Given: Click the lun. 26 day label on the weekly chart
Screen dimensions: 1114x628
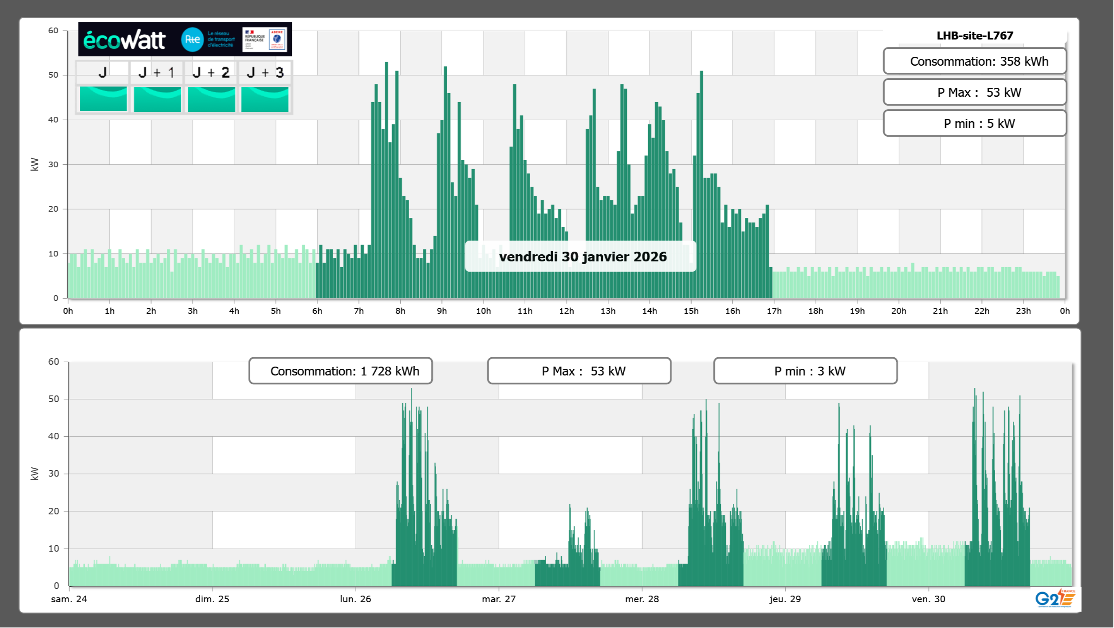Looking at the screenshot, I should [355, 599].
